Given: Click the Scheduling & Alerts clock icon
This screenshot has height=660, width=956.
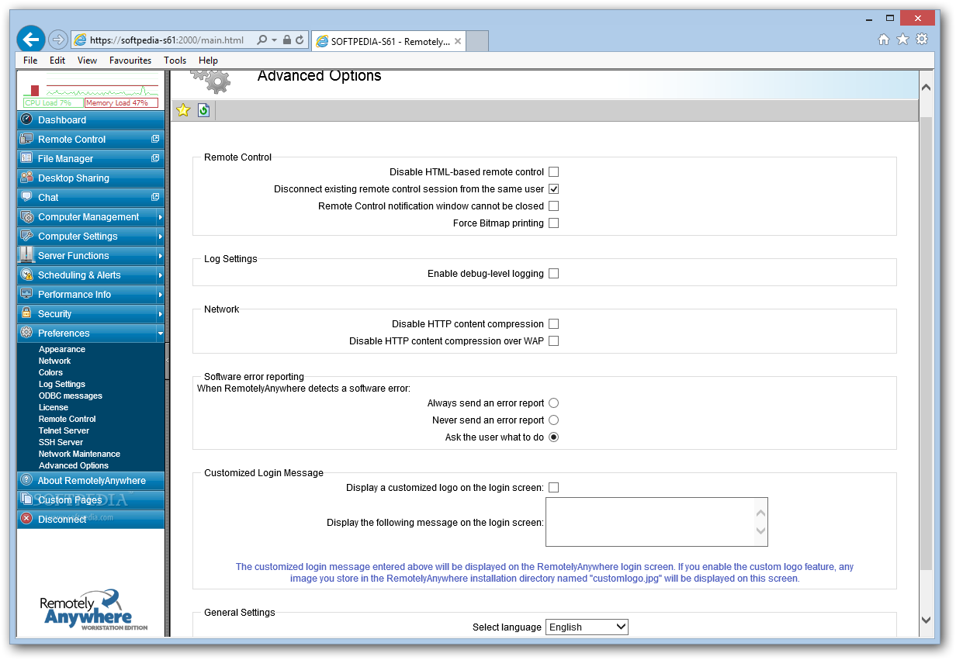Looking at the screenshot, I should pos(27,275).
